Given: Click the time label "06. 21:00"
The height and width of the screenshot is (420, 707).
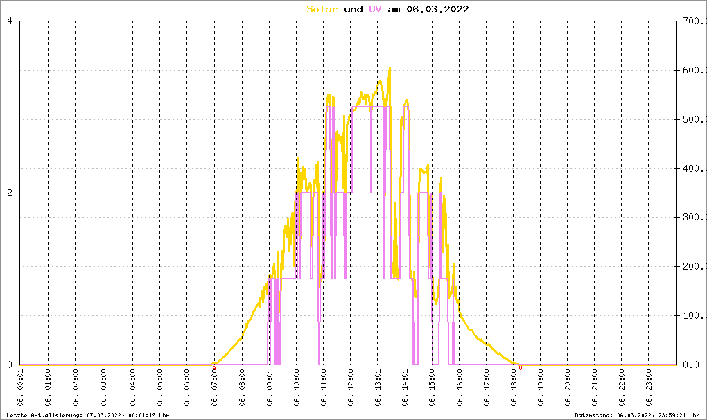Looking at the screenshot, I should [595, 388].
